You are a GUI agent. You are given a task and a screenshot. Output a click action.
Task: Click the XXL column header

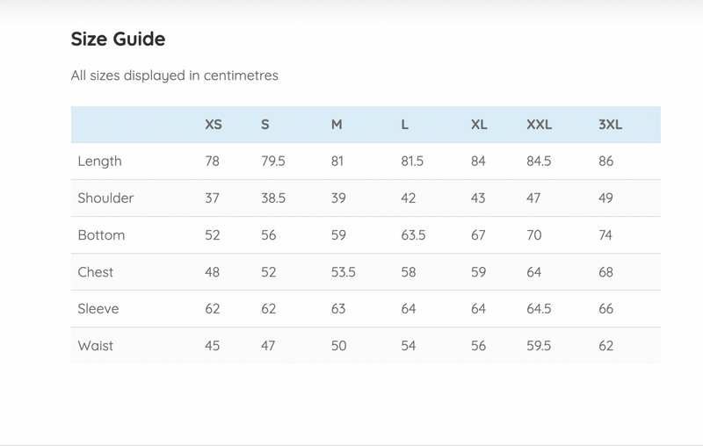click(539, 125)
